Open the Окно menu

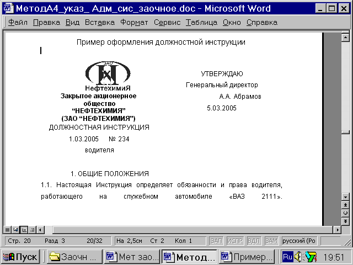pos(232,23)
